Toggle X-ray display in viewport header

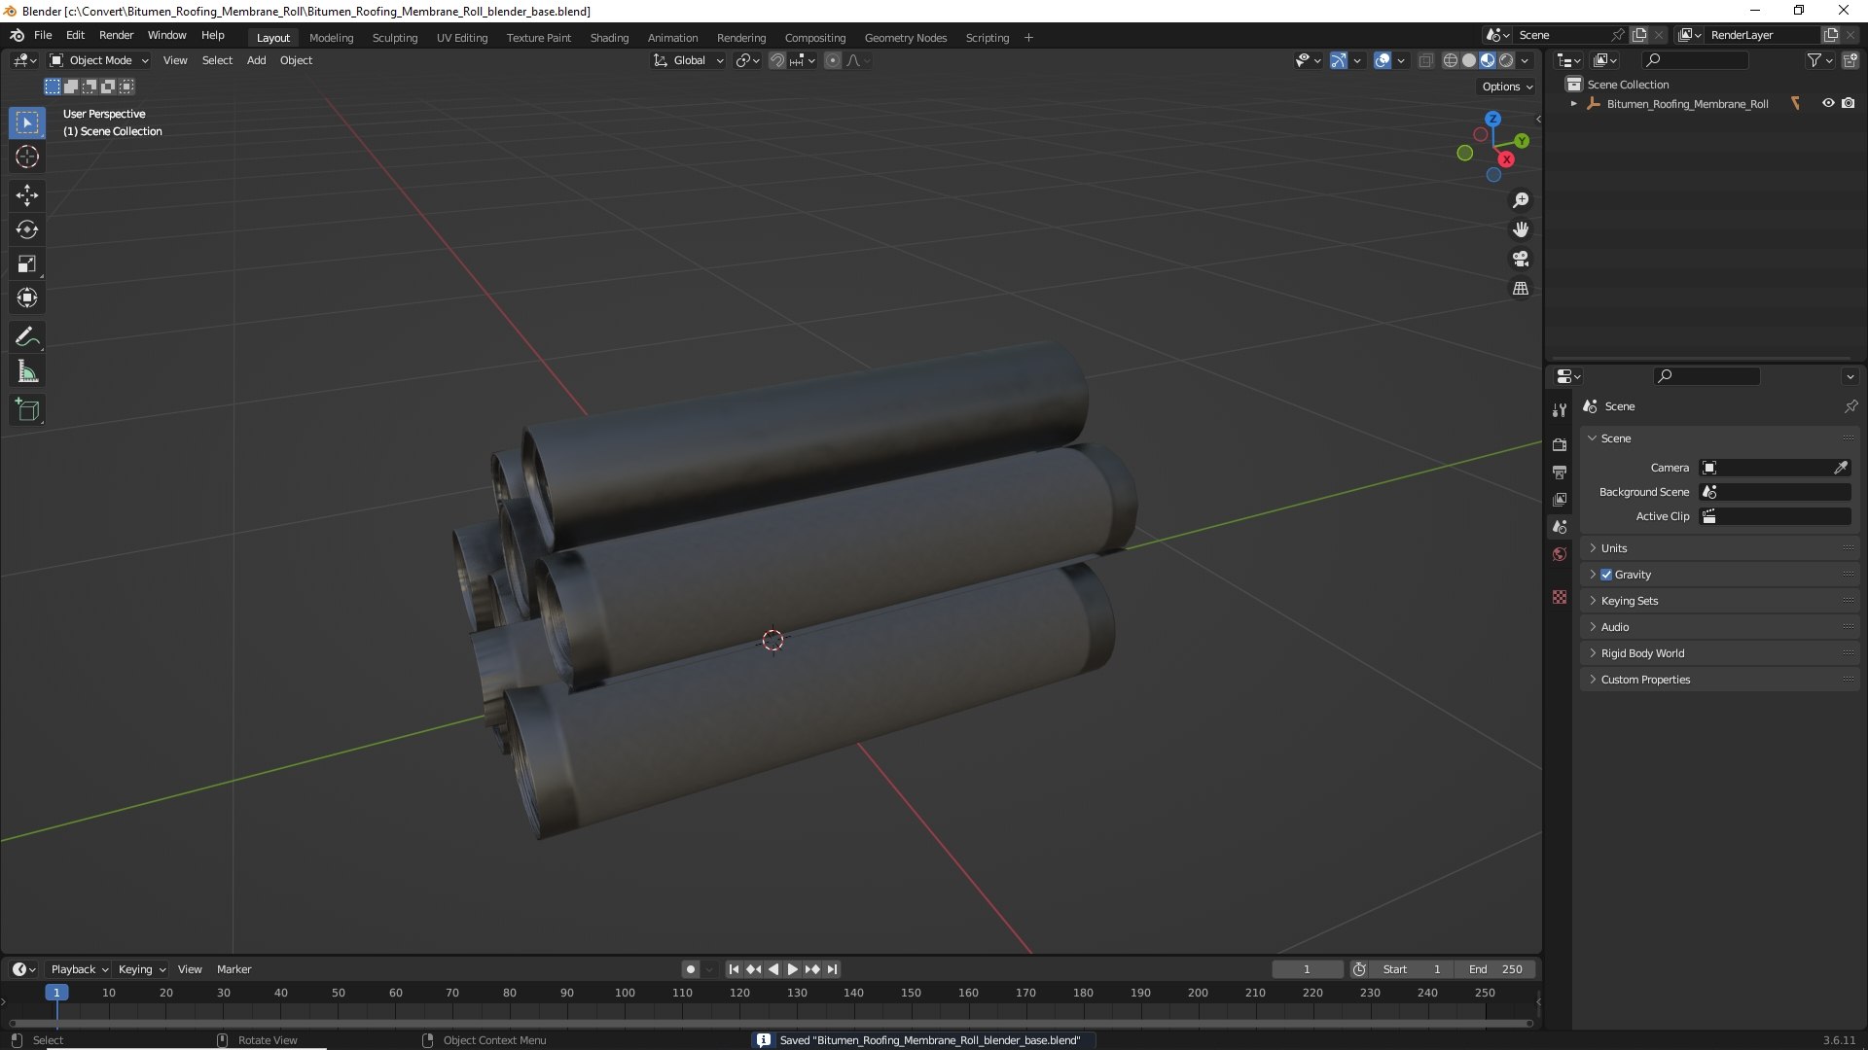point(1425,60)
